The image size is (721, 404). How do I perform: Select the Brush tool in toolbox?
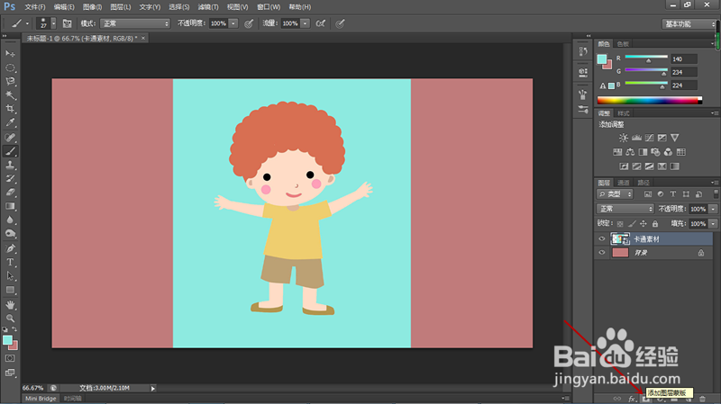tap(10, 151)
